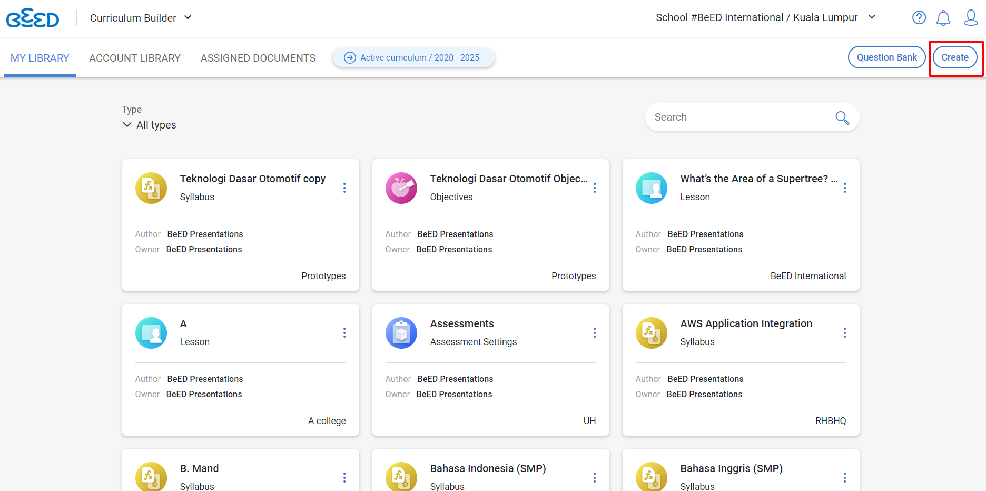Screen dimensions: 986x491
Task: Click Assessment Settings subtitle
Action: [474, 342]
